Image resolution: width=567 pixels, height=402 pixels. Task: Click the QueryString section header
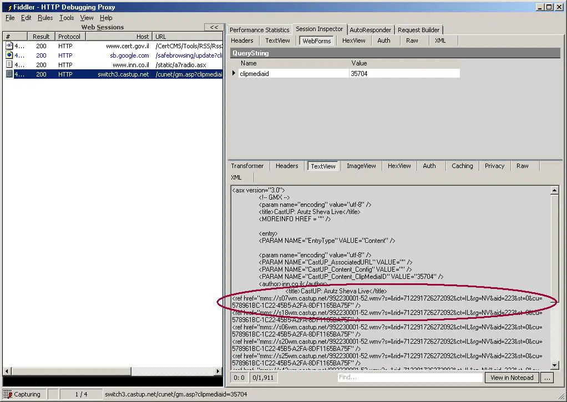395,53
